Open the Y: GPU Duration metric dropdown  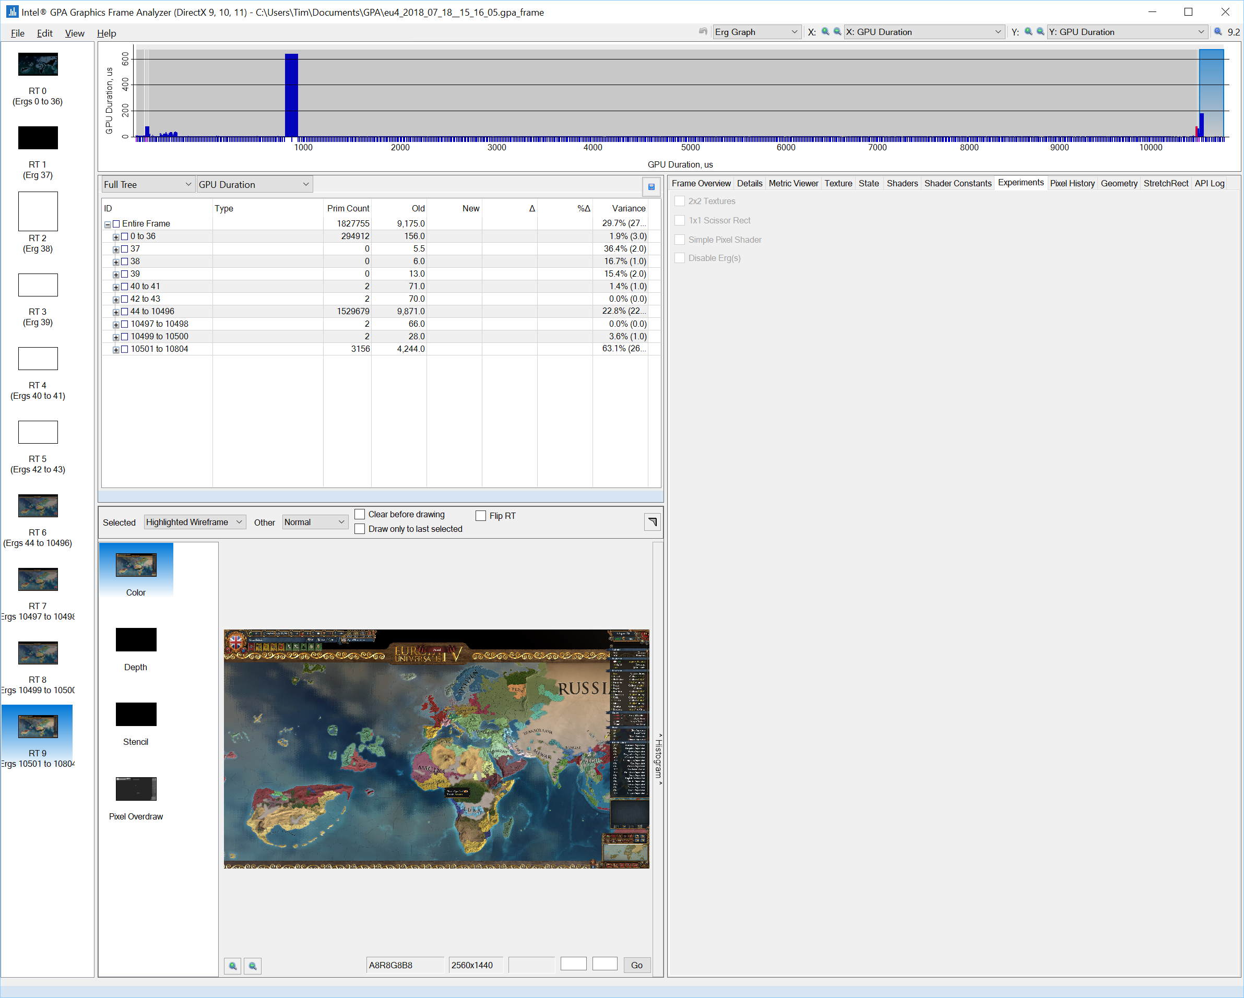pyautogui.click(x=1127, y=32)
